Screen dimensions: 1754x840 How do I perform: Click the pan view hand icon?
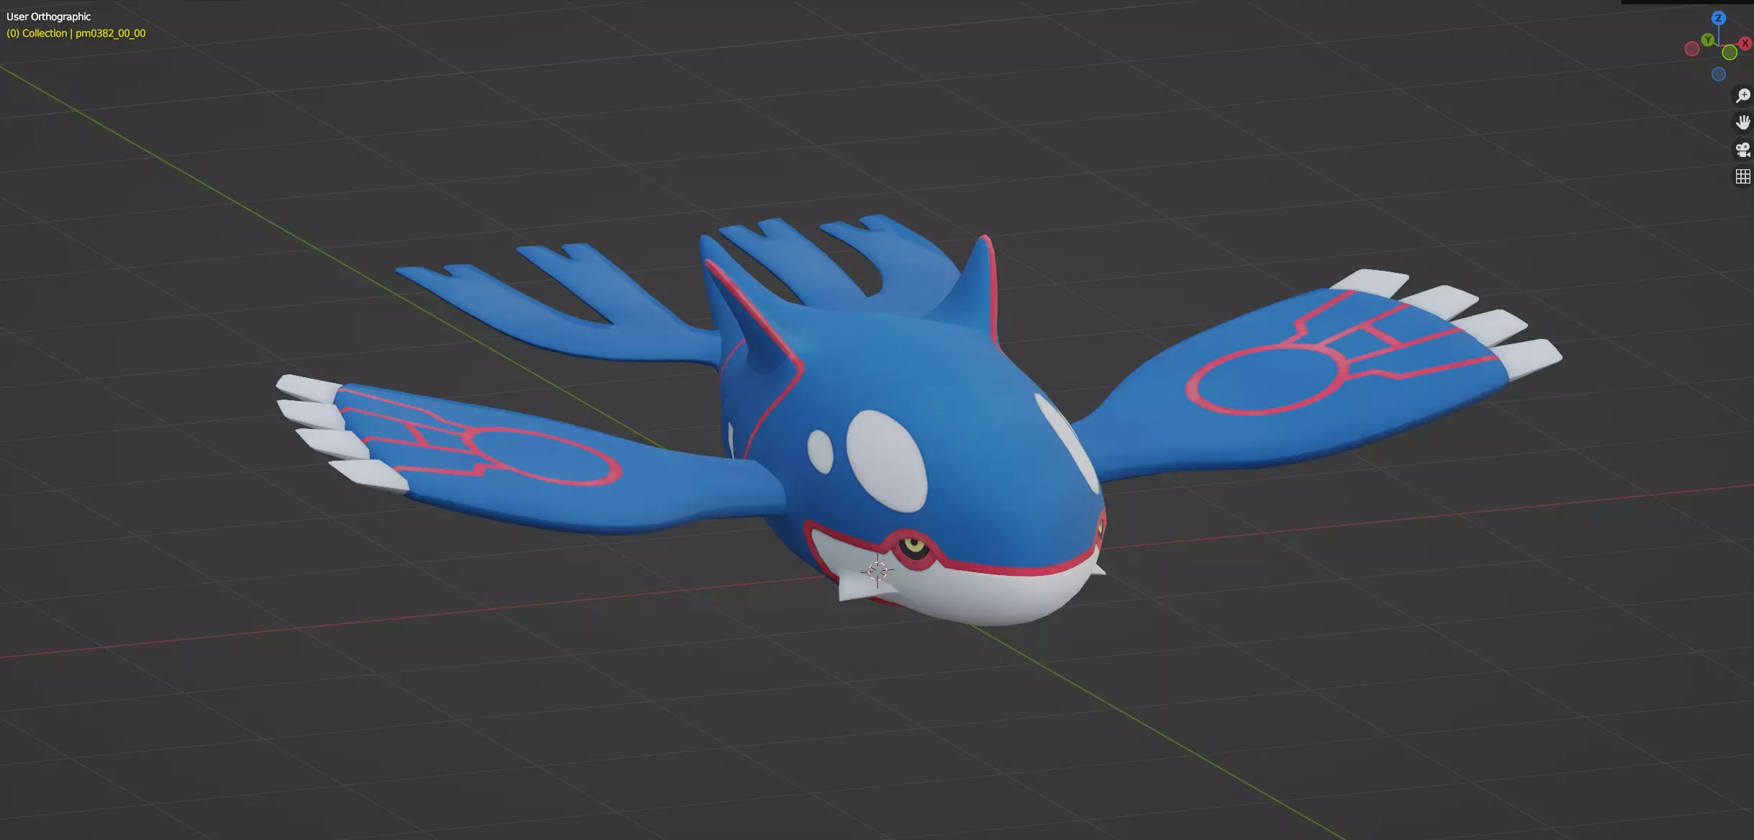click(x=1742, y=122)
